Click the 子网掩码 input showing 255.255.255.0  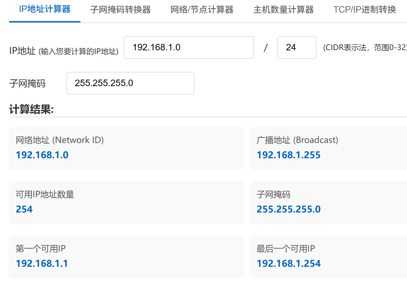point(130,83)
